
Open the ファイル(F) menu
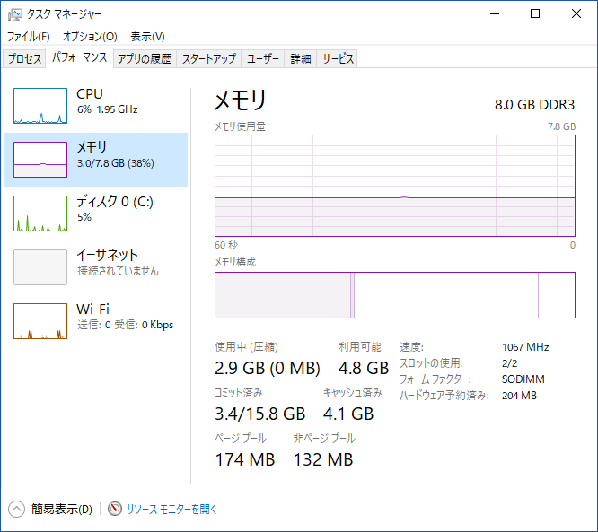pos(29,37)
